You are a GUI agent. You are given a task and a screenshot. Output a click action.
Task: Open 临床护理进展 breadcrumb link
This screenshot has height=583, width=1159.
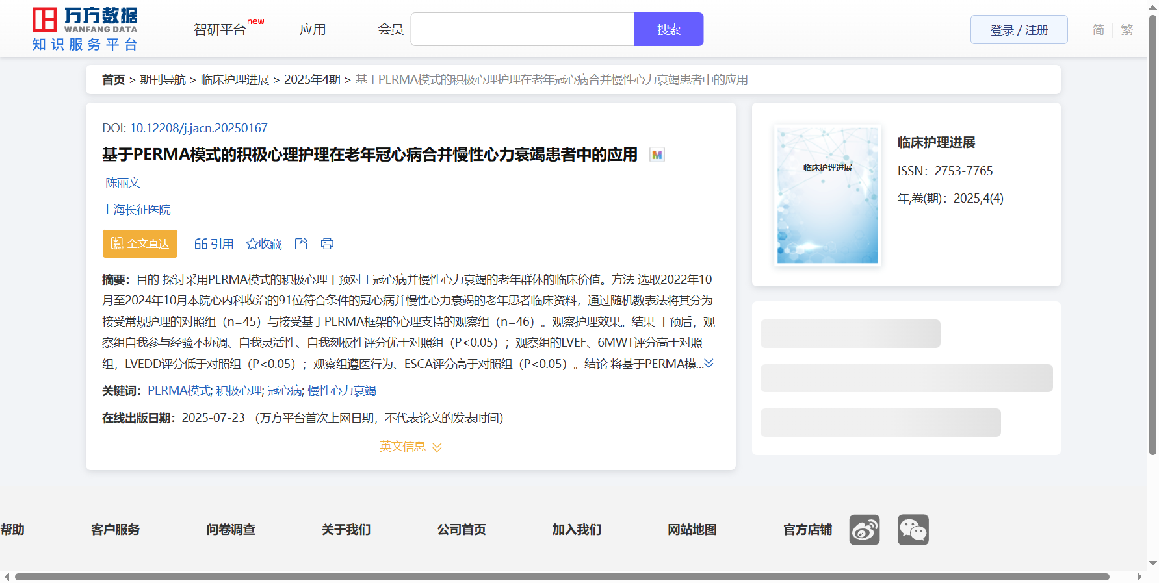[235, 80]
